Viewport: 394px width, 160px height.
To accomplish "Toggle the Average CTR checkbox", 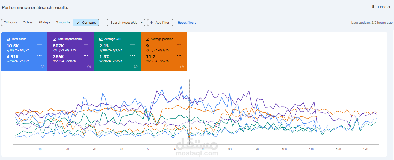I will coord(101,39).
